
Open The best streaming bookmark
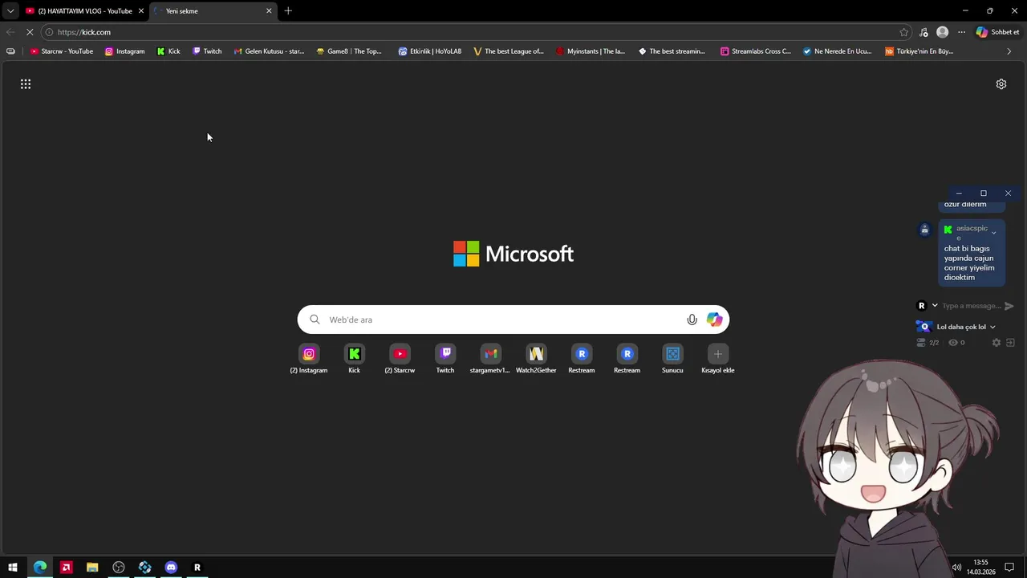tap(672, 51)
